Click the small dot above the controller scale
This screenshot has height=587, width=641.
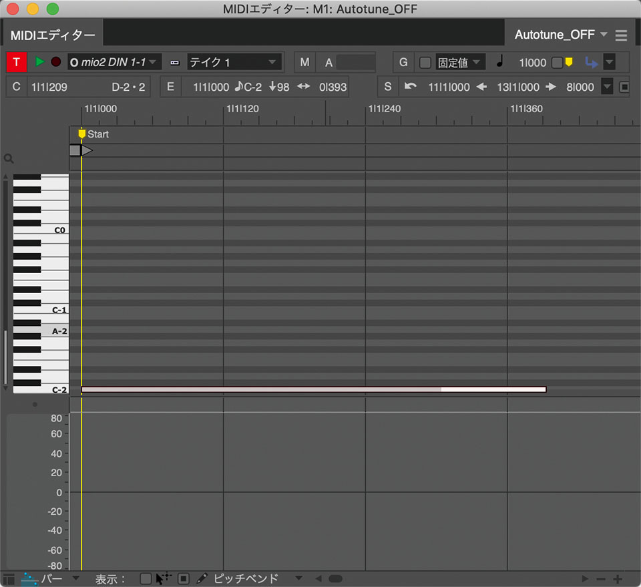click(35, 404)
